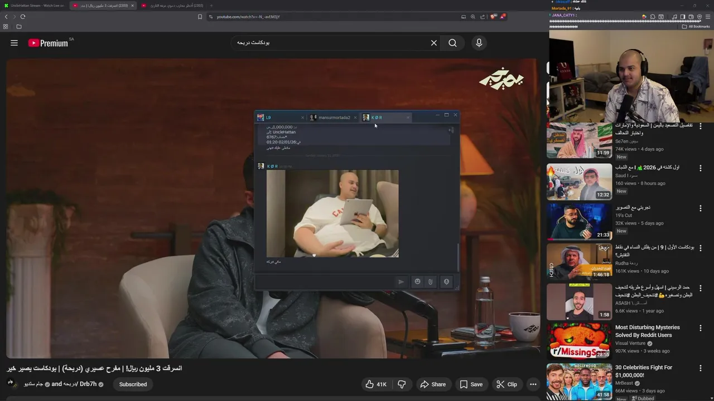The image size is (714, 401).
Task: Create a clip with Clip button
Action: 506,384
